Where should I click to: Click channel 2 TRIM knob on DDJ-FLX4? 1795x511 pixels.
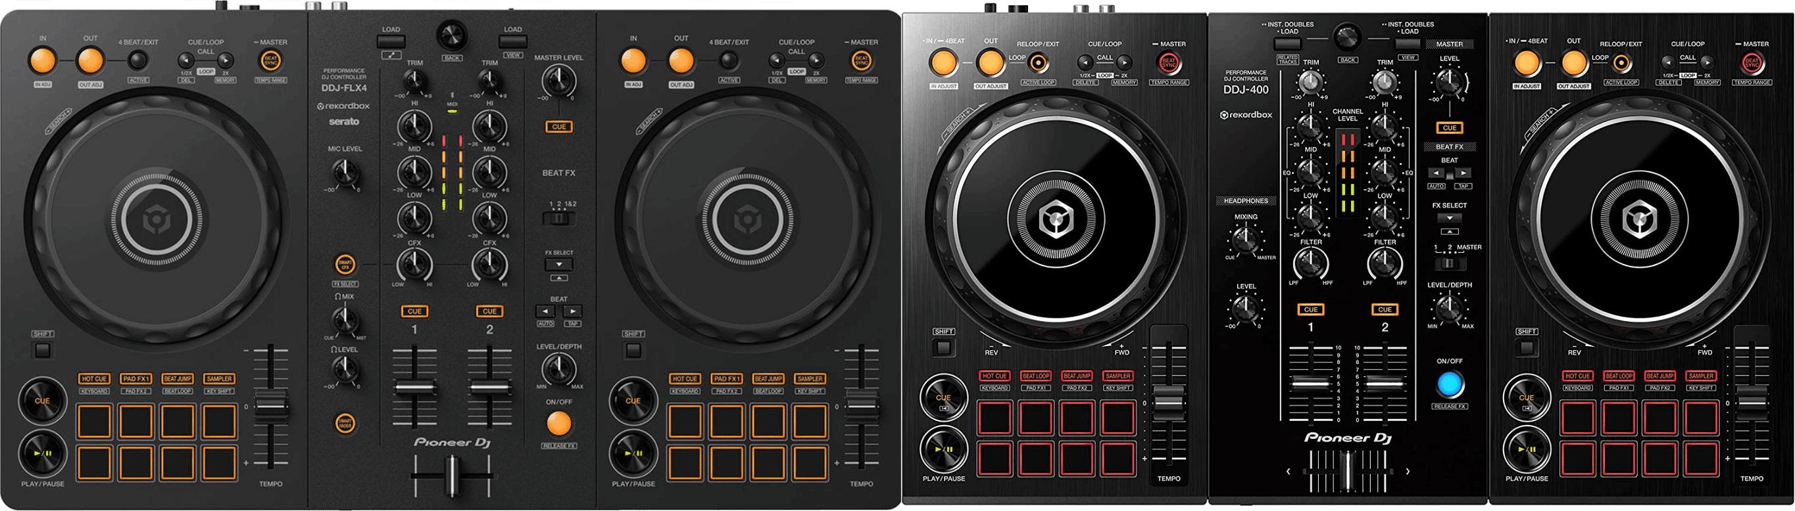490,82
